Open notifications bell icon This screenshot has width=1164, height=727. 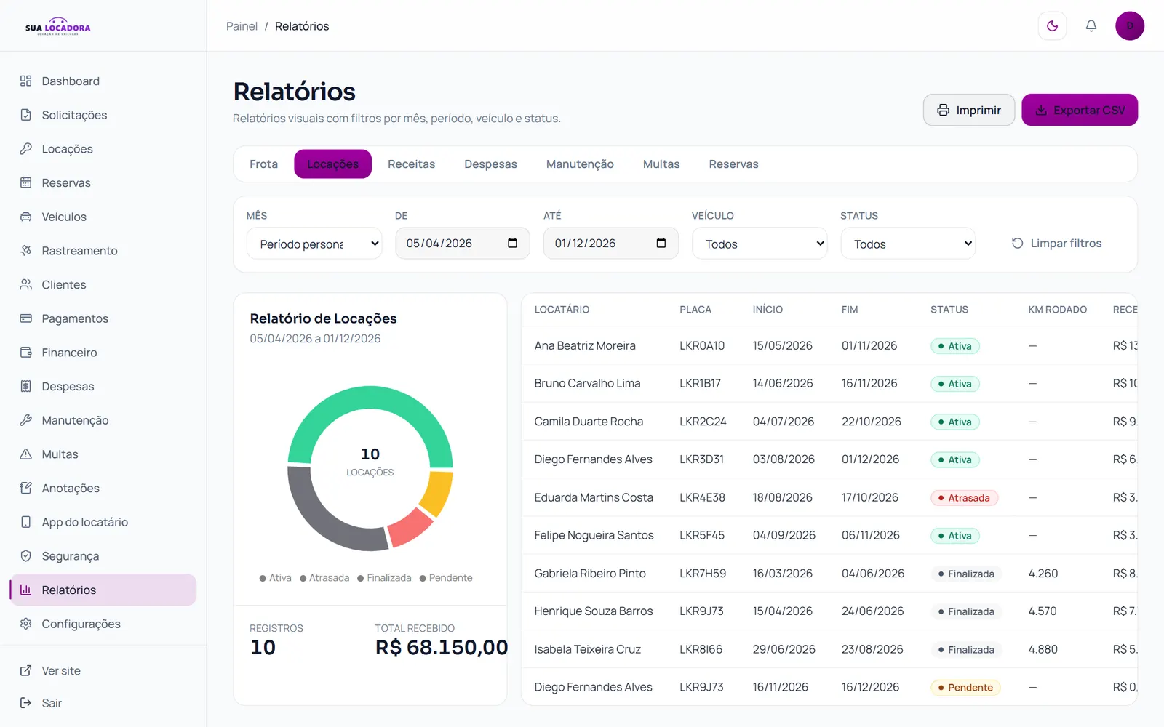pos(1091,26)
